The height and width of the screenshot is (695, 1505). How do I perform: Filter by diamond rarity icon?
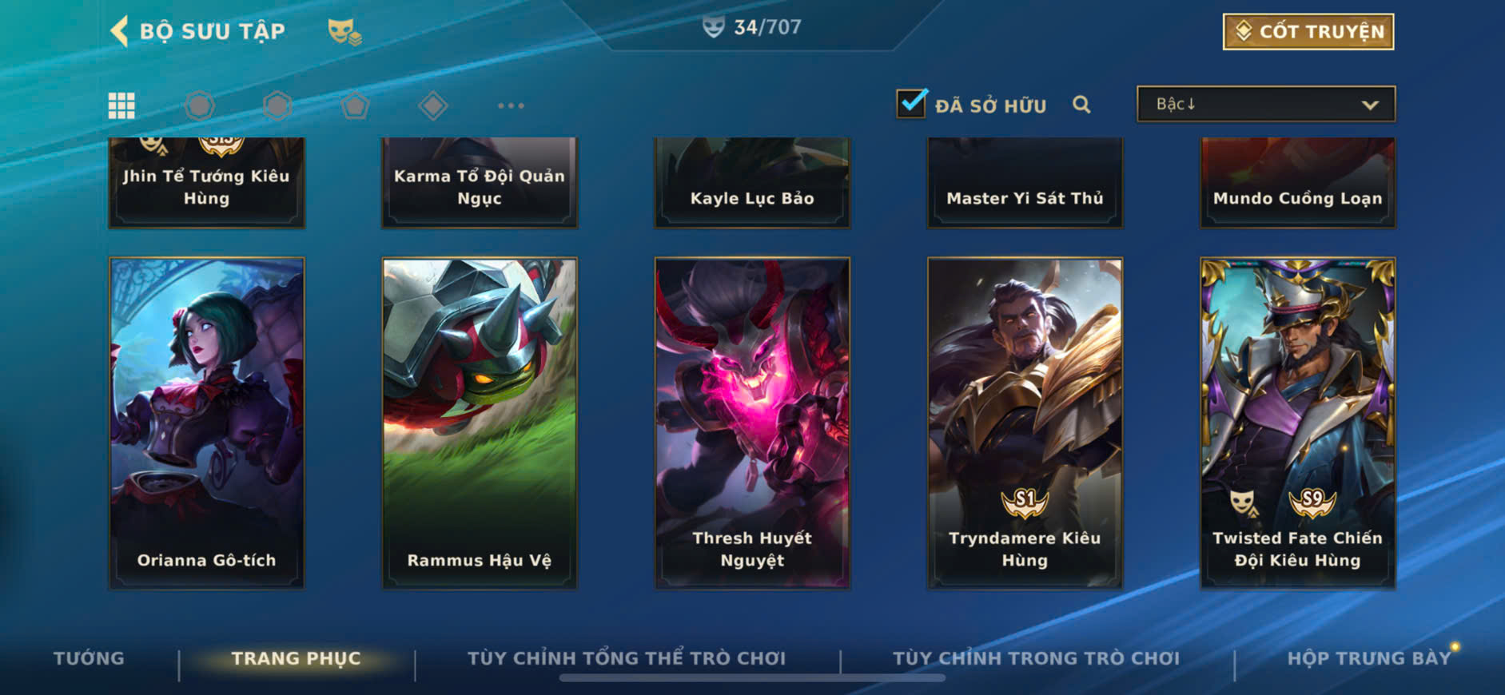pos(432,105)
